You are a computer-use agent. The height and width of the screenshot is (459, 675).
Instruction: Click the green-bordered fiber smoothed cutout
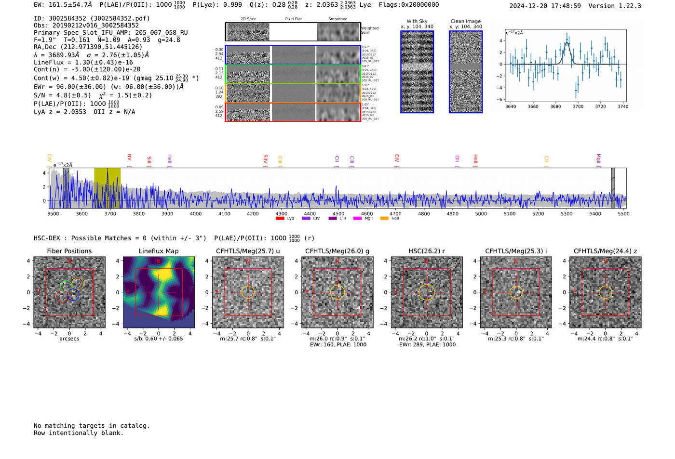(338, 74)
